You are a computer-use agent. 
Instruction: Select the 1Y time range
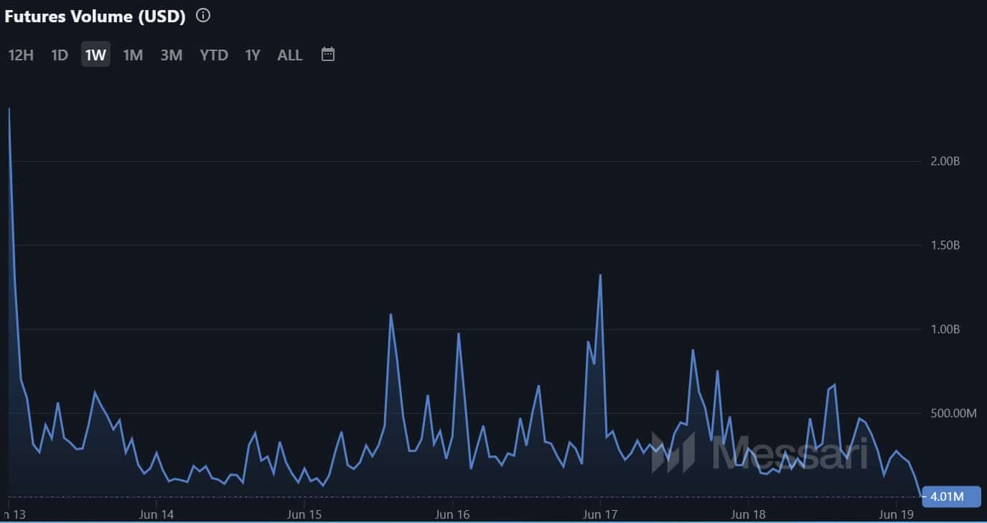[x=252, y=54]
